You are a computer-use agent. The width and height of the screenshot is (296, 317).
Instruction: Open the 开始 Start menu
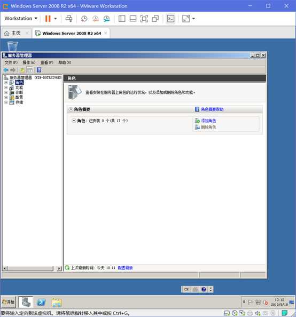coord(8,302)
